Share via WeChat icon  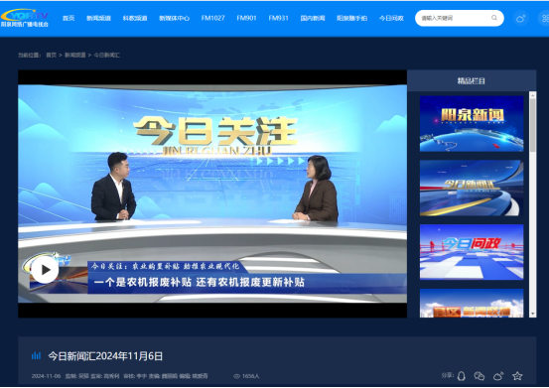point(479,376)
